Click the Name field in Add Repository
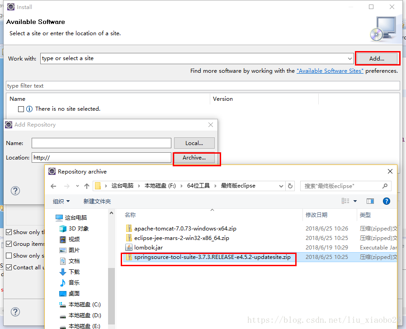This screenshot has width=406, height=329. click(x=101, y=143)
